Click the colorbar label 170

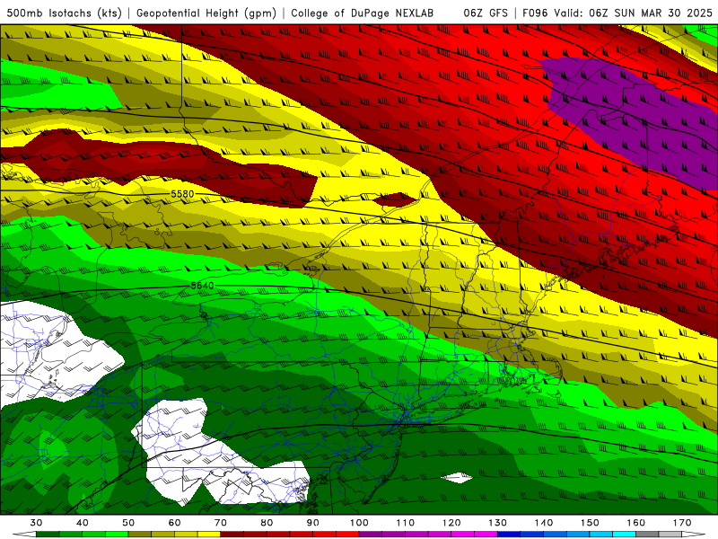(x=682, y=523)
